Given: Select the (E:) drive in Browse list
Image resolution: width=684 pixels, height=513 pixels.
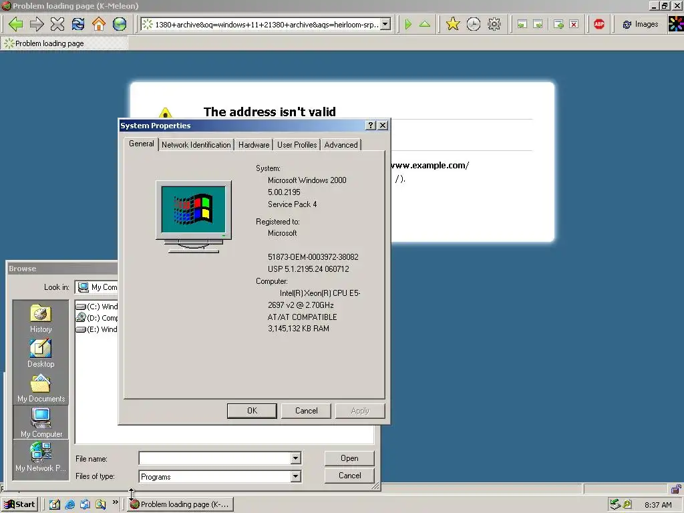Looking at the screenshot, I should point(97,329).
